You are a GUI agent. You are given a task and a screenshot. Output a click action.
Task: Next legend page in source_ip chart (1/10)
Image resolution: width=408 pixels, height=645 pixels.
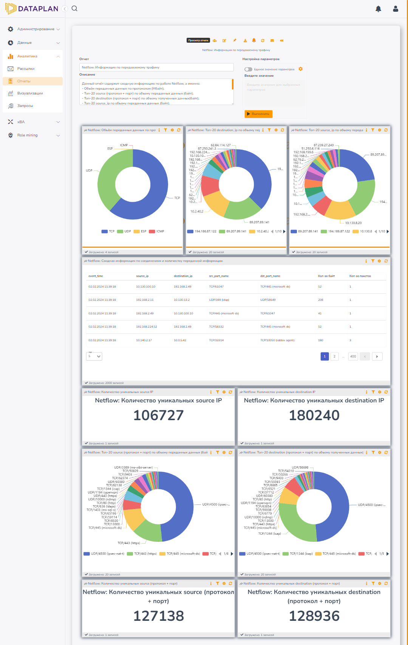coord(388,231)
